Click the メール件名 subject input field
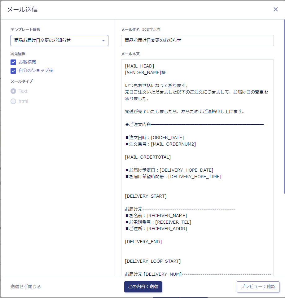 coord(197,41)
